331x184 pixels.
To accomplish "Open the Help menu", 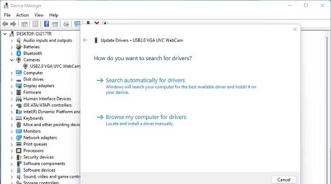I will click(53, 15).
